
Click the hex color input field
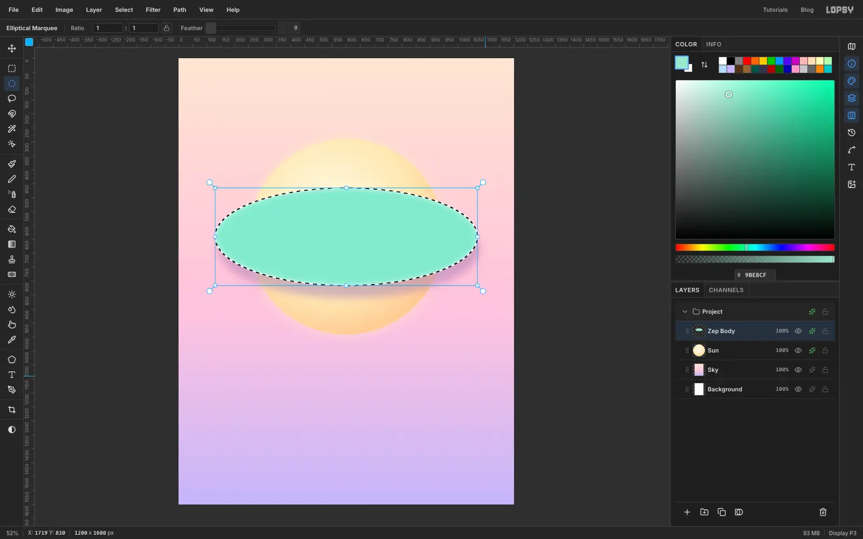(x=755, y=275)
